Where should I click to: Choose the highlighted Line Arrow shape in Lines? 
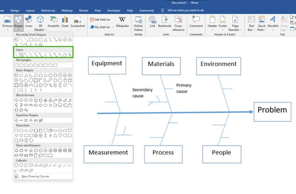click(x=21, y=55)
